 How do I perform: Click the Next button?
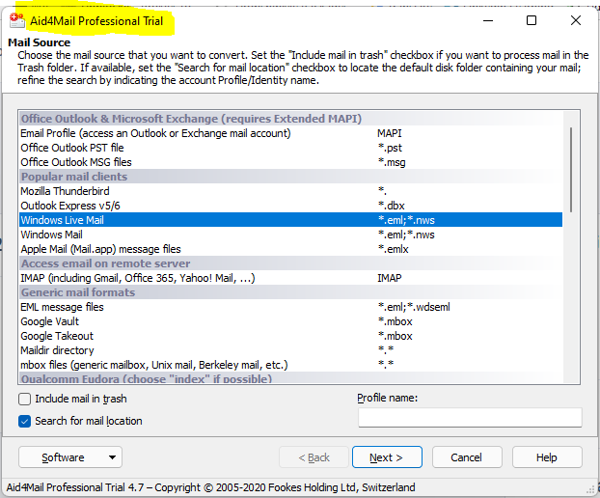(x=387, y=457)
